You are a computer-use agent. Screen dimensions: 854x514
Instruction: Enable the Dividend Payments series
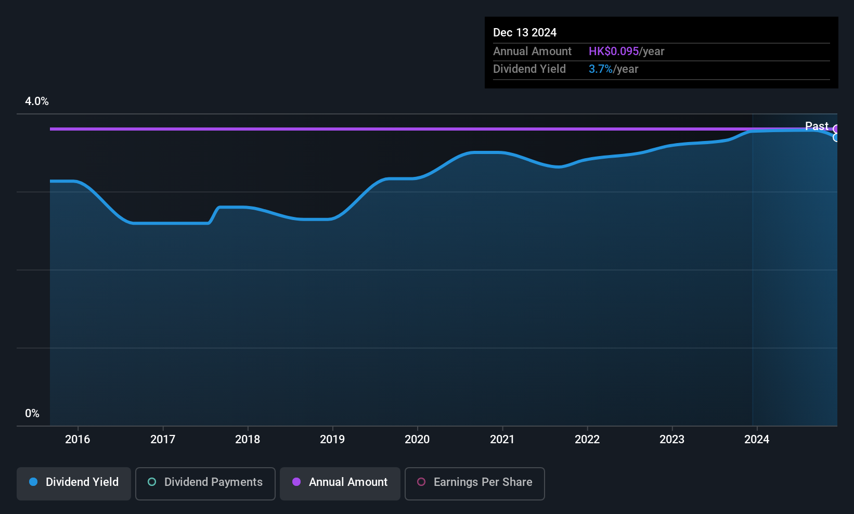click(205, 483)
